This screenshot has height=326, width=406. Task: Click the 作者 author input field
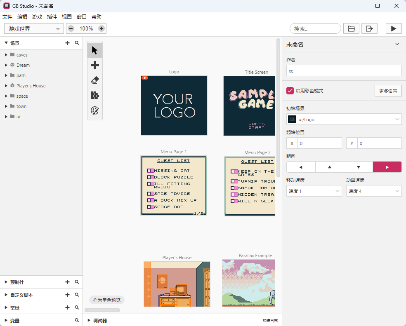(x=344, y=70)
